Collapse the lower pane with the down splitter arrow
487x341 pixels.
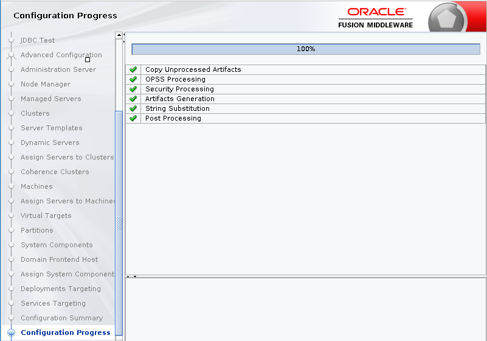point(134,276)
